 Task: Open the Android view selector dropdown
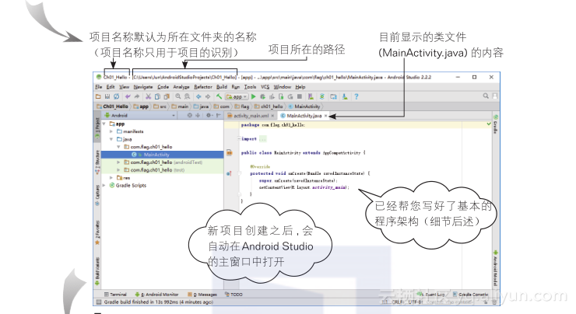[140, 115]
